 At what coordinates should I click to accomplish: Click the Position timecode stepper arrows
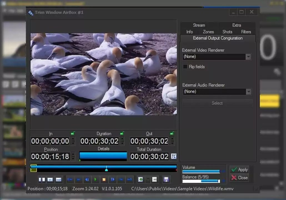[73, 156]
